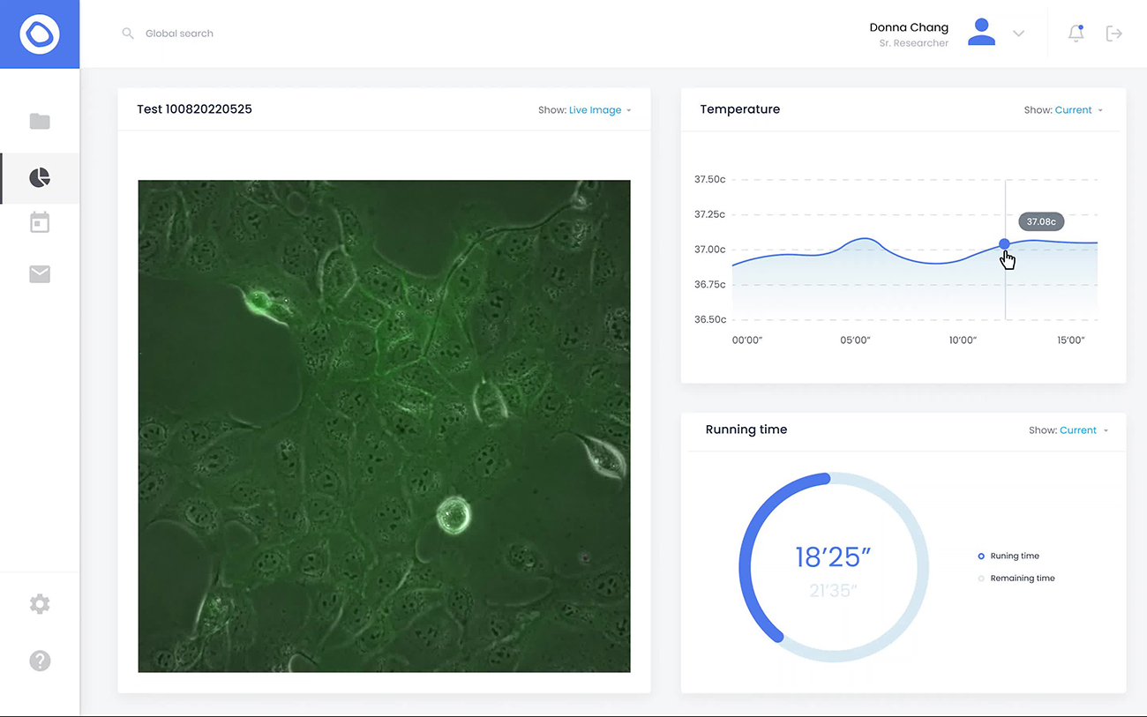This screenshot has height=717, width=1147.
Task: Click the 37.00c axis label
Action: tap(709, 250)
